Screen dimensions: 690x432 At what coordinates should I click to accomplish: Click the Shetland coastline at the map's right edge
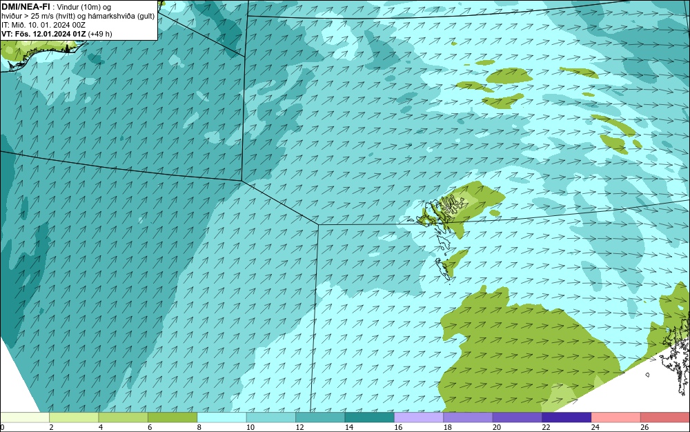click(676, 359)
